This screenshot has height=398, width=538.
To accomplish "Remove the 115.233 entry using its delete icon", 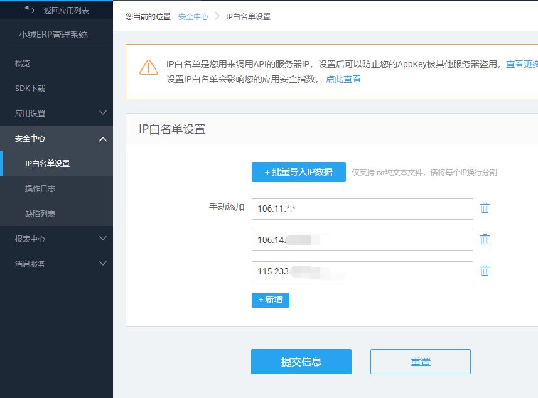I will (x=484, y=271).
